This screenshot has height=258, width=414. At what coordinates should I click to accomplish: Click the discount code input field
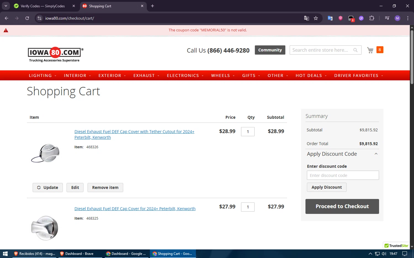[x=343, y=175]
